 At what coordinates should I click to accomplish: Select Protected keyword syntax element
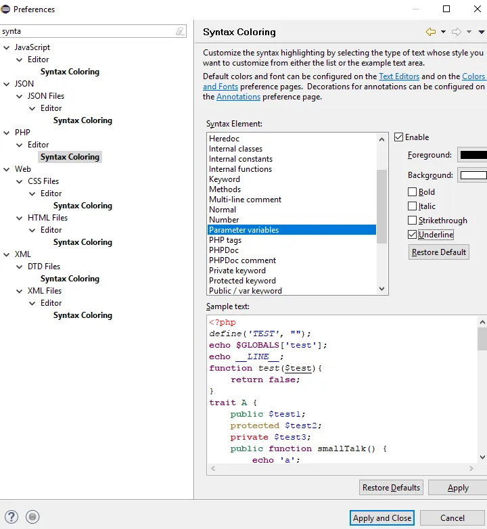[x=292, y=281]
